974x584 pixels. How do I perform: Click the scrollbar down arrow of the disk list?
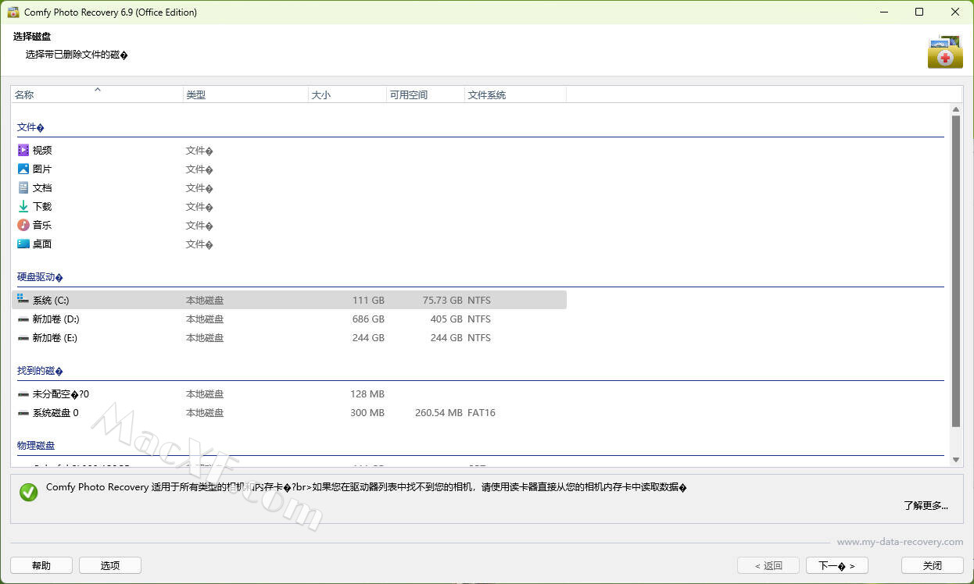956,460
